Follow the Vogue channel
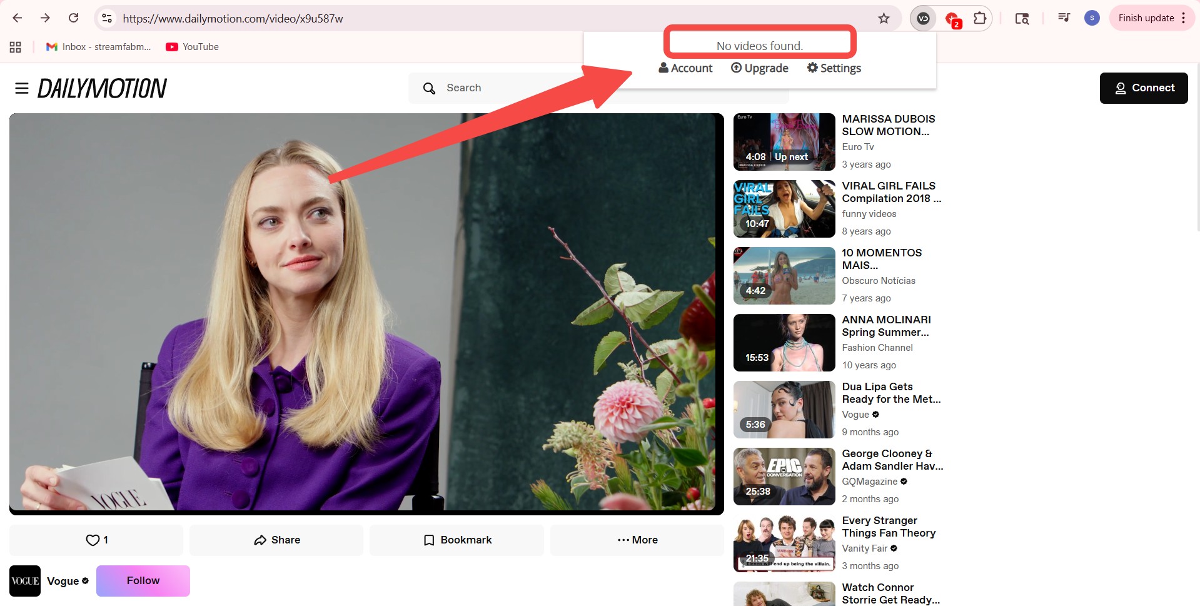Viewport: 1200px width, 606px height. click(143, 580)
